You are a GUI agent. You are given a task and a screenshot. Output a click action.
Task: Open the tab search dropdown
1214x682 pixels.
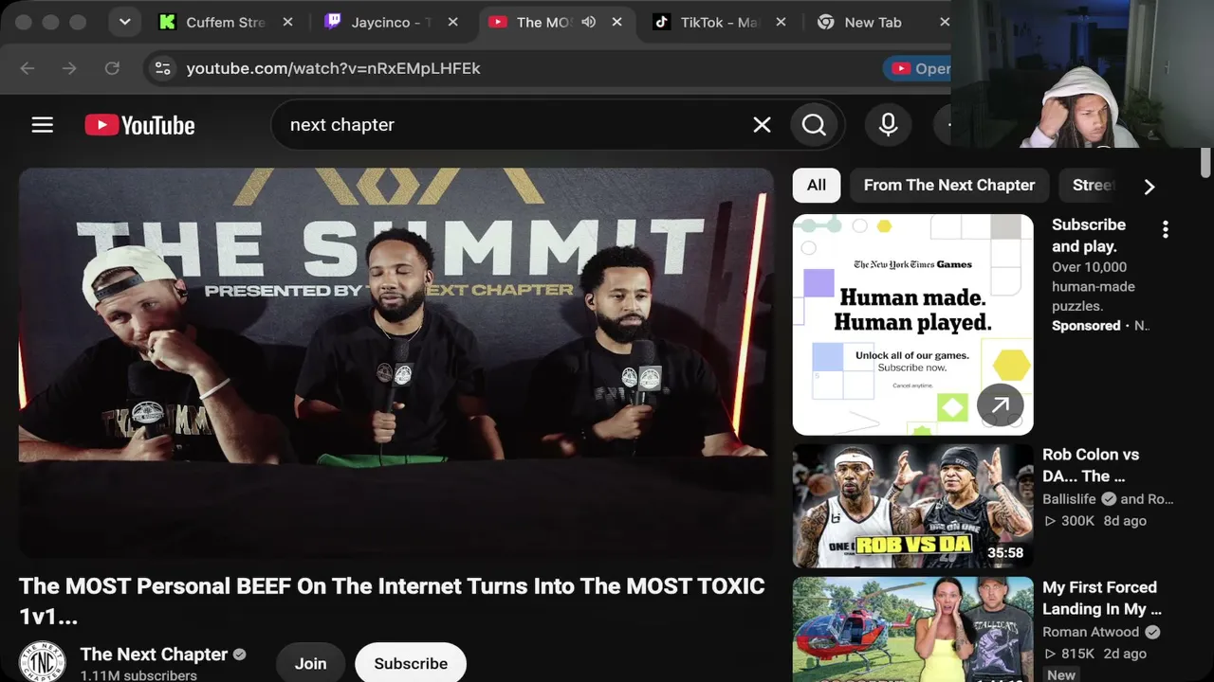(124, 22)
